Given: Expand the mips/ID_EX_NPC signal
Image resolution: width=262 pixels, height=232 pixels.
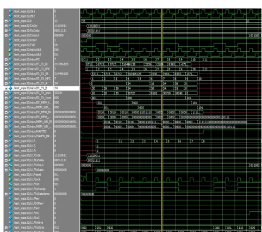Looking at the screenshot, I should click(6, 78).
